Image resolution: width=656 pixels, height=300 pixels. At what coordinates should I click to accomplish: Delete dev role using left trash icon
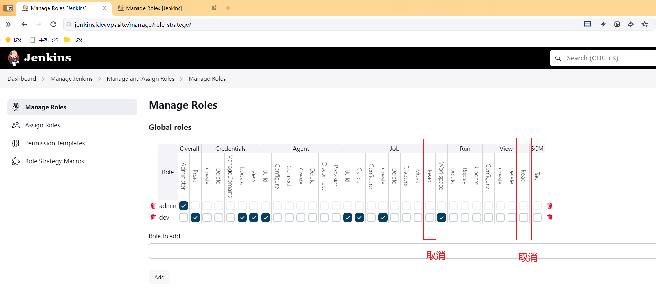pos(153,217)
